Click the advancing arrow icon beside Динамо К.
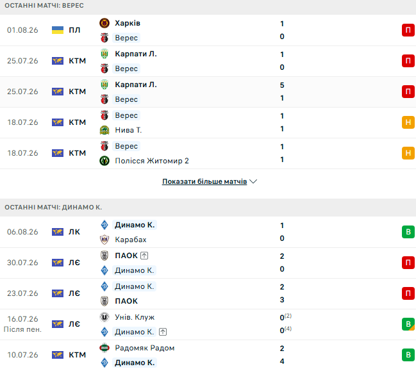The width and height of the screenshot is (416, 369). tap(163, 332)
